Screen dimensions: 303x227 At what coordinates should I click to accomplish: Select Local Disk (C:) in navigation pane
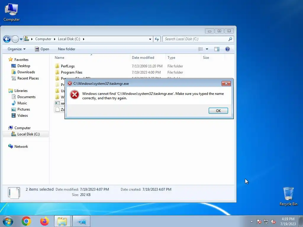coord(28,134)
